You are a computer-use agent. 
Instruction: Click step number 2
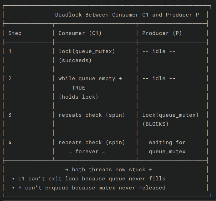[10, 79]
